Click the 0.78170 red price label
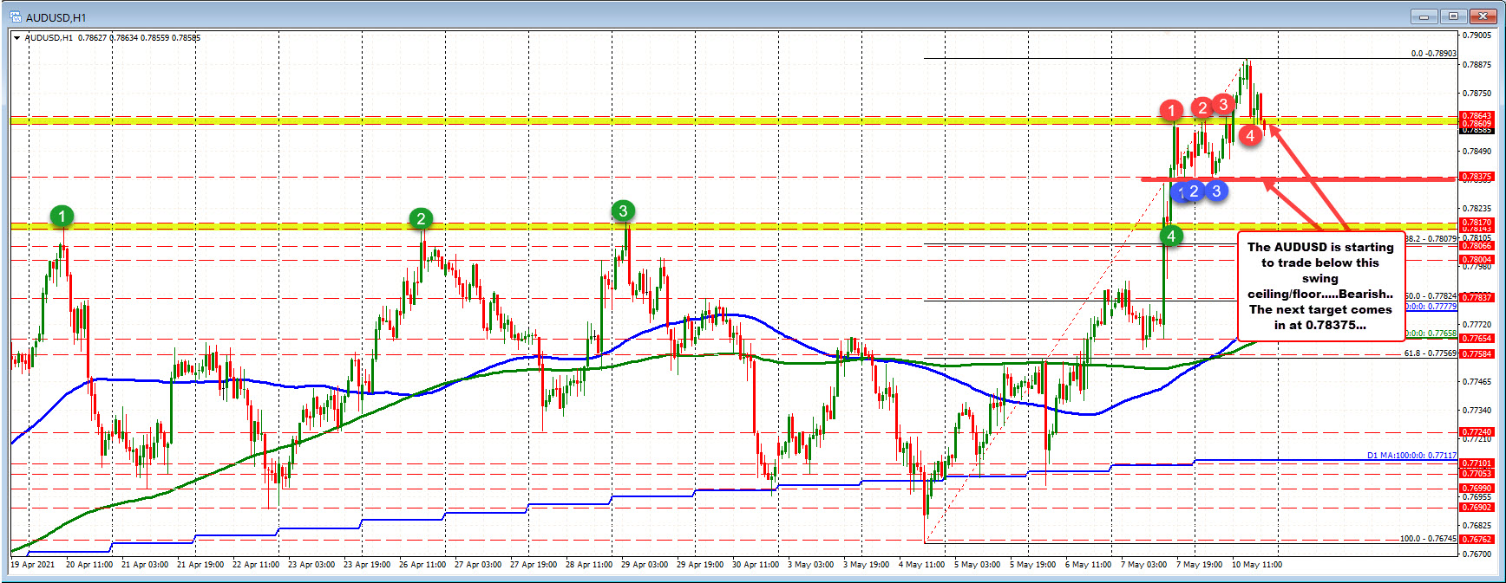Screen dimensions: 1506x583 click(1477, 223)
